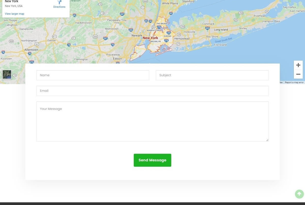Click the Shirley map label
Image resolution: width=305 pixels, height=205 pixels.
[x=243, y=28]
